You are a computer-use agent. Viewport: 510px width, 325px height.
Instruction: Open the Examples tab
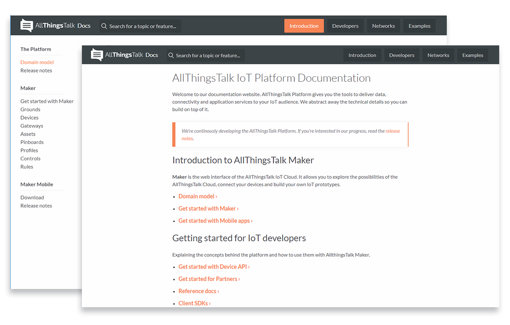473,55
